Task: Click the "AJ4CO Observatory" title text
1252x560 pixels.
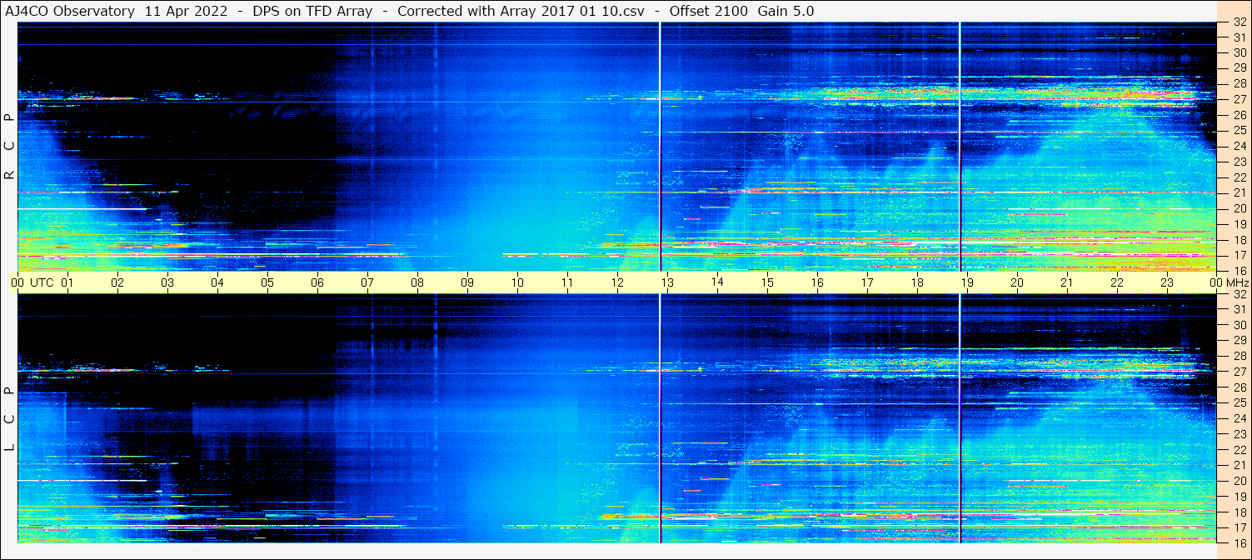Action: [x=71, y=12]
